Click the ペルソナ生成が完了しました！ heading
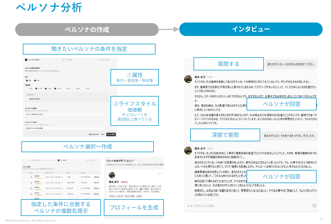This screenshot has width=331, height=224. (120, 161)
